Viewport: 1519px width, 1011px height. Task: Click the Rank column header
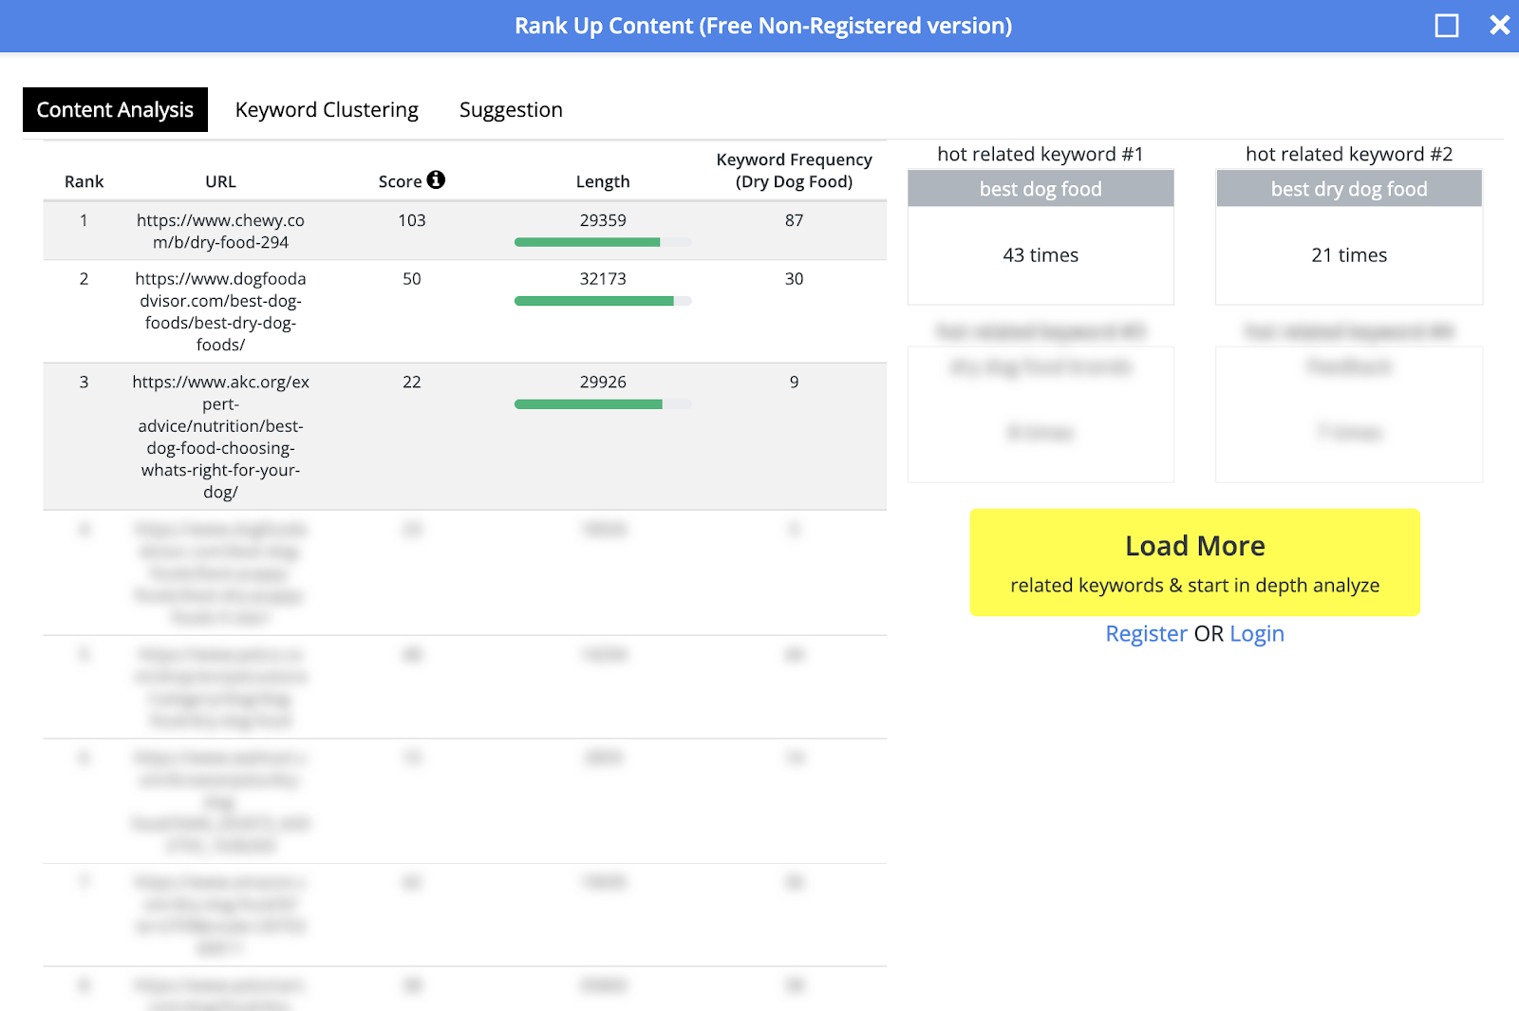84,181
